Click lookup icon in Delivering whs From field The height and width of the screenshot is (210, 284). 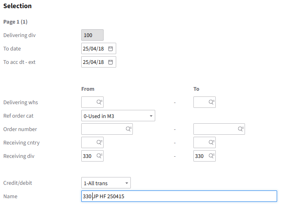click(x=100, y=102)
